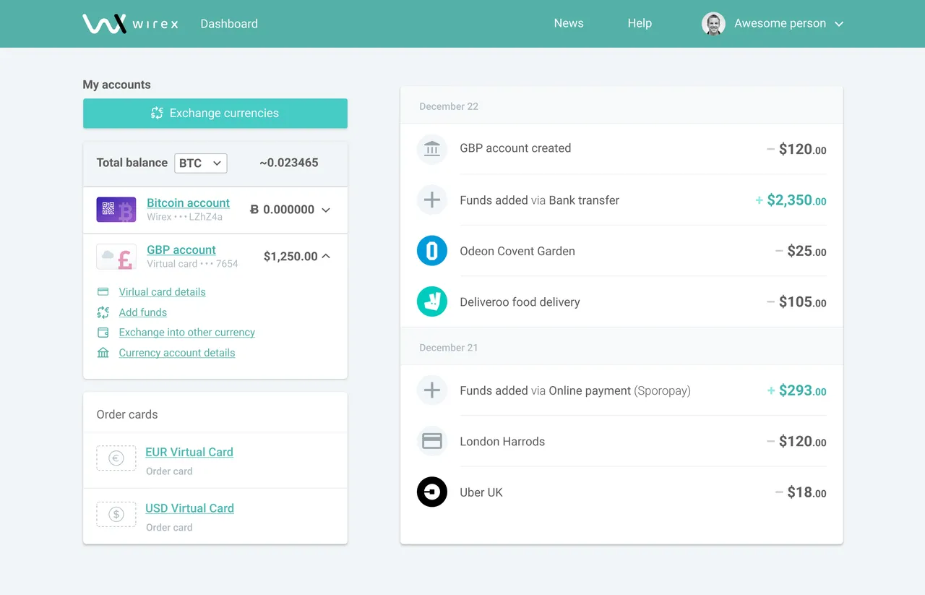This screenshot has height=595, width=925.
Task: Click the + $293.00 amount
Action: tap(797, 390)
